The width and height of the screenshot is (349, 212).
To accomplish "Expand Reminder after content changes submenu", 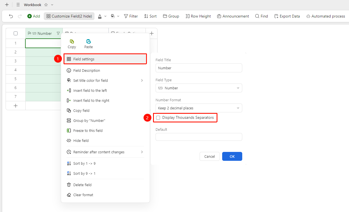I will [x=105, y=152].
